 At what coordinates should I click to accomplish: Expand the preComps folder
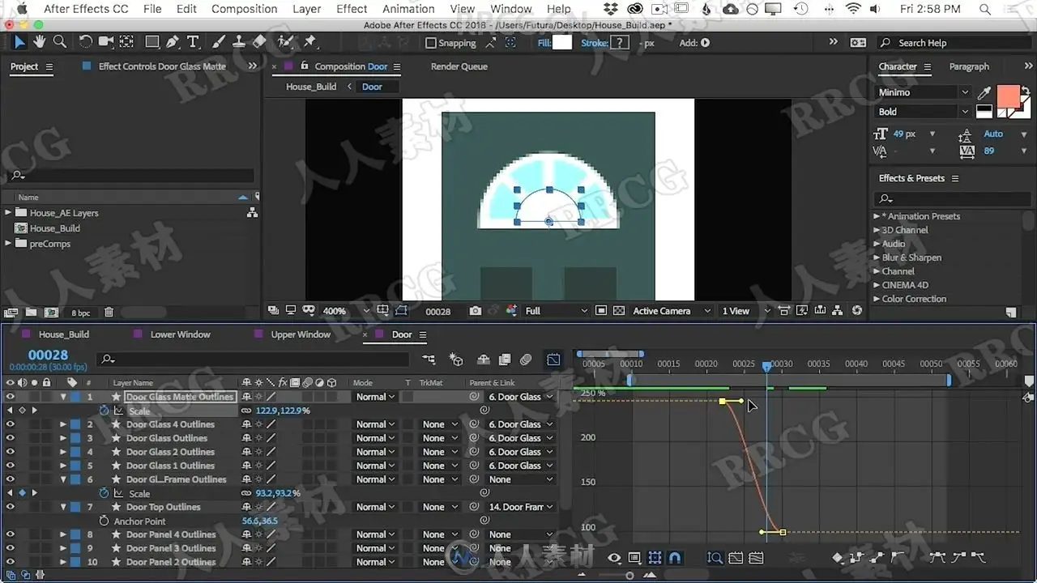coord(9,244)
